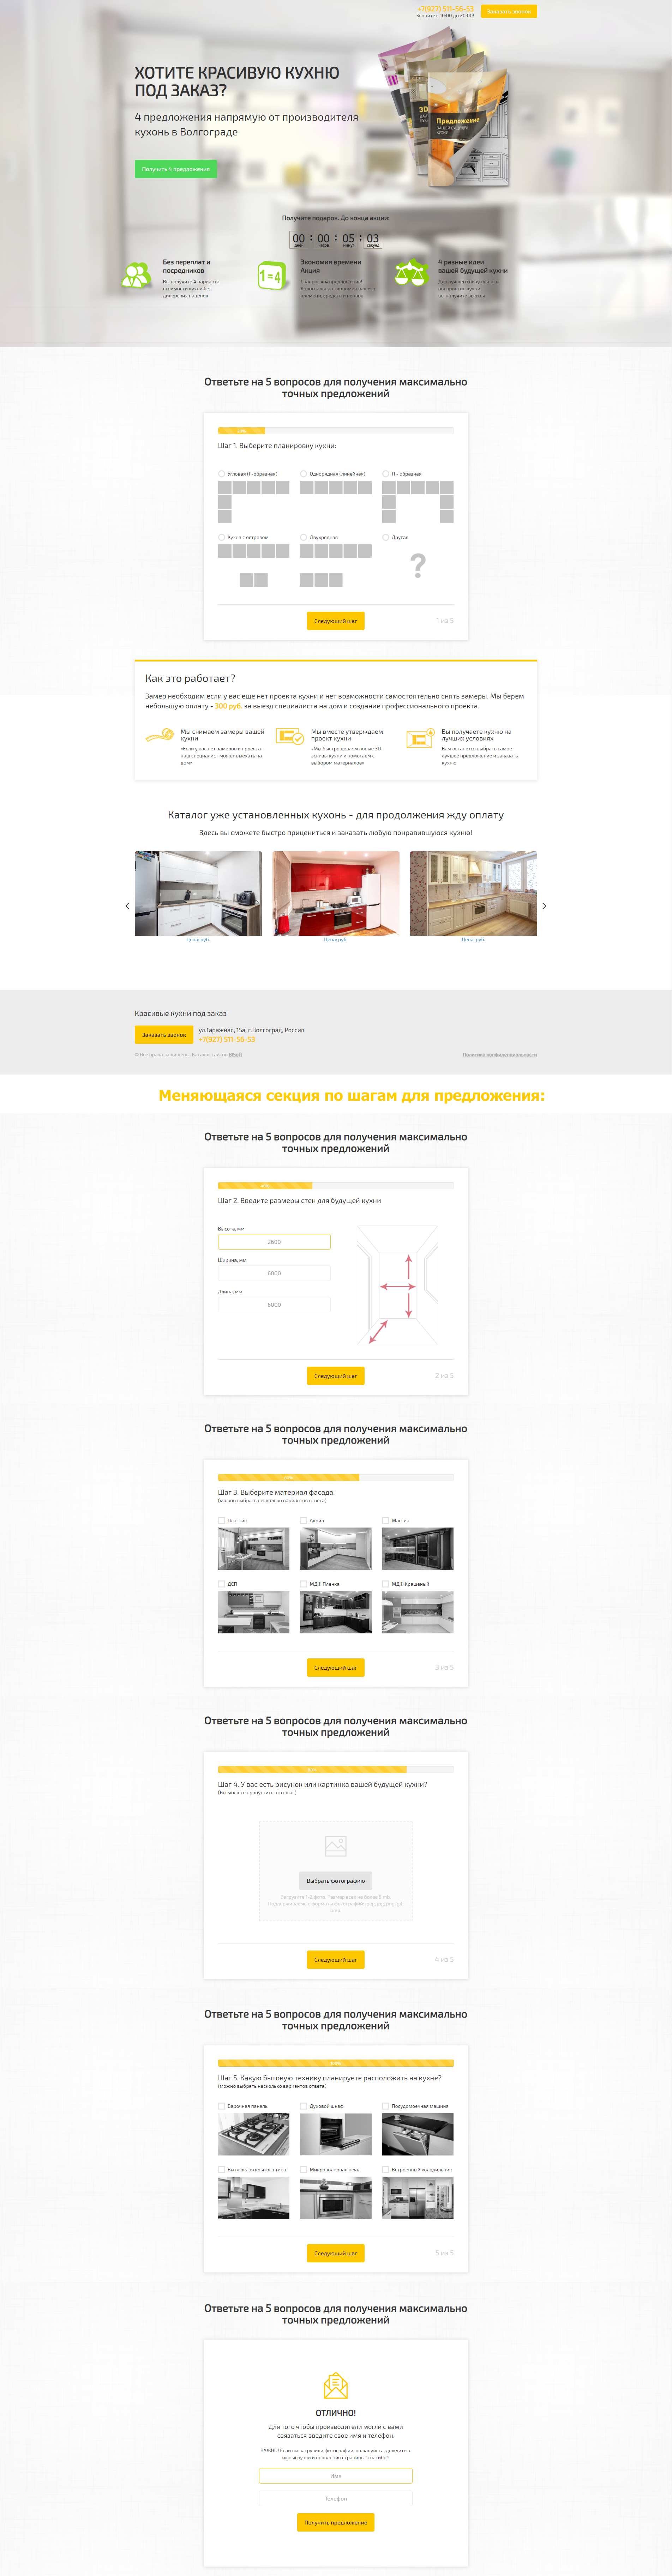672x2576 pixels.
Task: Click the 'Имя' name input field
Action: (x=336, y=2476)
